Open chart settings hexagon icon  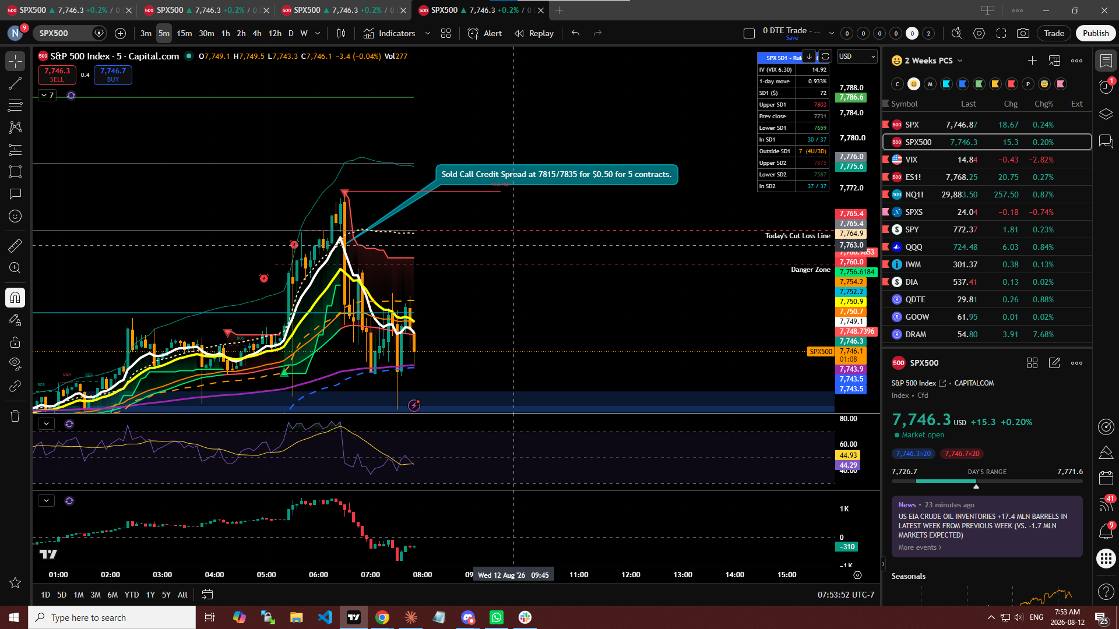click(979, 34)
